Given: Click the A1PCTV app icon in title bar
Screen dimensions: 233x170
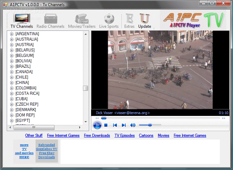Looking at the screenshot, I should click(5, 5).
